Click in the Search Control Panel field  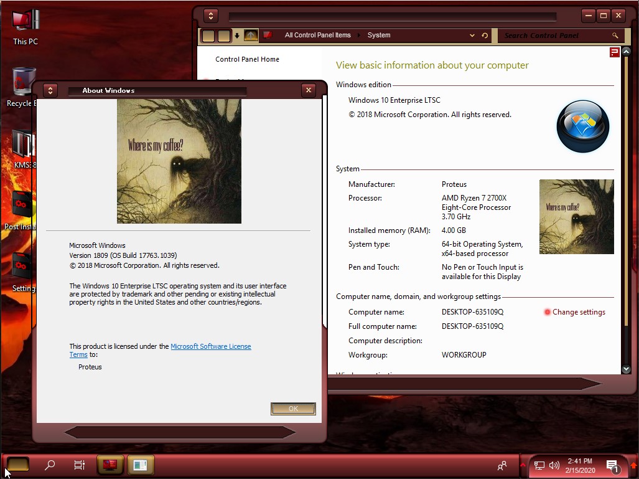554,36
